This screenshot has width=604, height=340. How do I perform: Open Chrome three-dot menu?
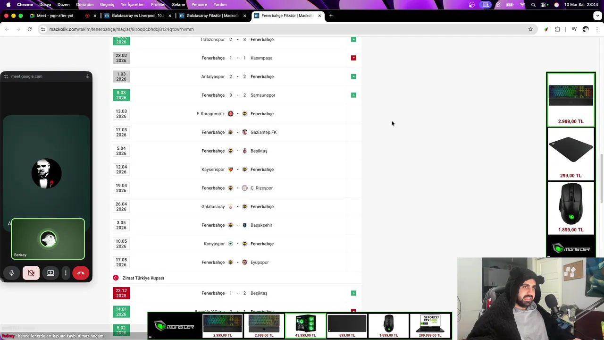597,29
